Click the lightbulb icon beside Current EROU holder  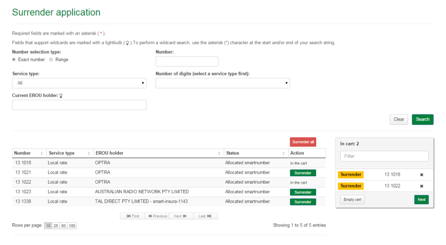point(61,96)
